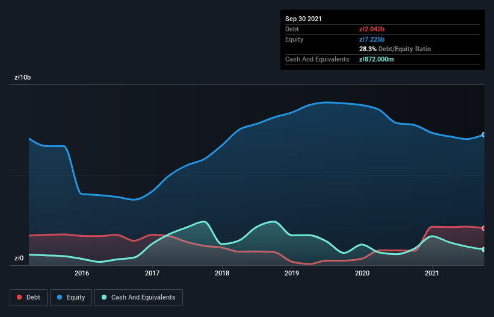Click the Equity label in tooltip
This screenshot has width=494, height=317.
click(x=294, y=39)
